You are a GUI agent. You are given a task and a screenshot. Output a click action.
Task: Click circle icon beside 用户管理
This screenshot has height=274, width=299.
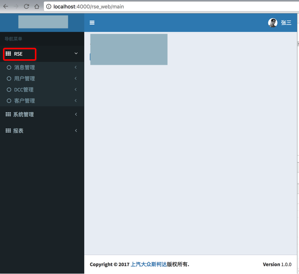tap(9, 78)
